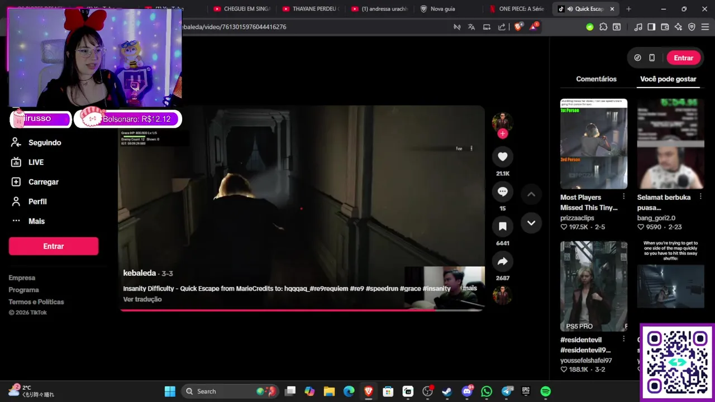Image resolution: width=715 pixels, height=402 pixels.
Task: Open the Leo AI sparkle icon
Action: tap(678, 27)
